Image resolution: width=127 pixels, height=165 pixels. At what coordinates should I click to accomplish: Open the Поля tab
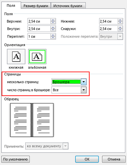[x=11, y=6]
